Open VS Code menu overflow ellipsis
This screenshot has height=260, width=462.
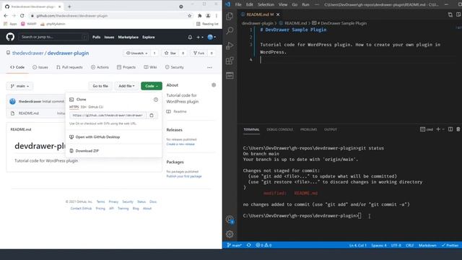coord(317,4)
